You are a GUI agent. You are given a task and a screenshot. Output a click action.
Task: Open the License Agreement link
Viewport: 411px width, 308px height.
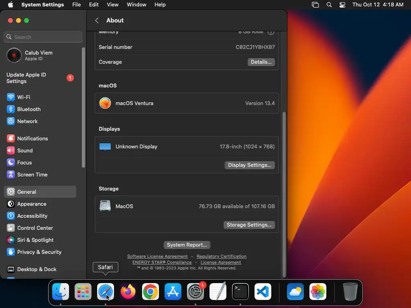pos(221,262)
